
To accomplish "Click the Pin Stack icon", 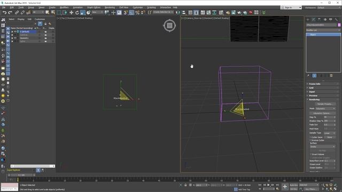I will (x=308, y=76).
